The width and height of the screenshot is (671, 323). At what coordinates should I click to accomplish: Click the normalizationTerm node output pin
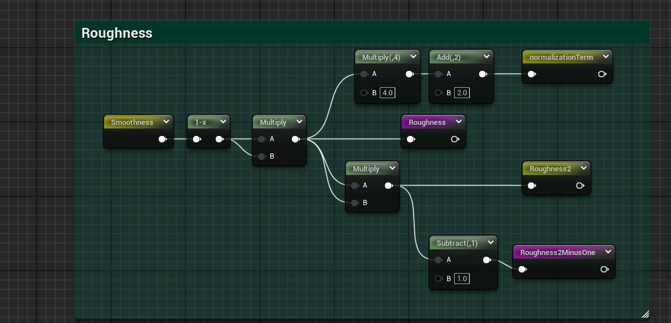click(x=602, y=74)
